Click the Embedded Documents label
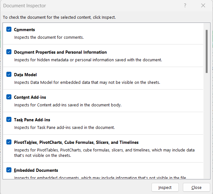 click(36, 170)
